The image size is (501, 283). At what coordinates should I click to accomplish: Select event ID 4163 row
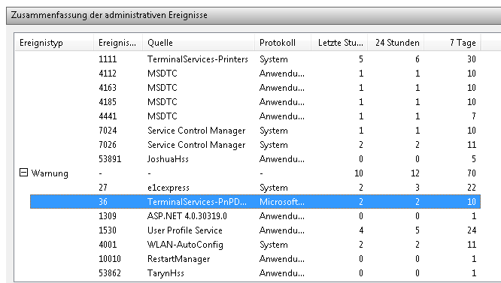pos(255,88)
